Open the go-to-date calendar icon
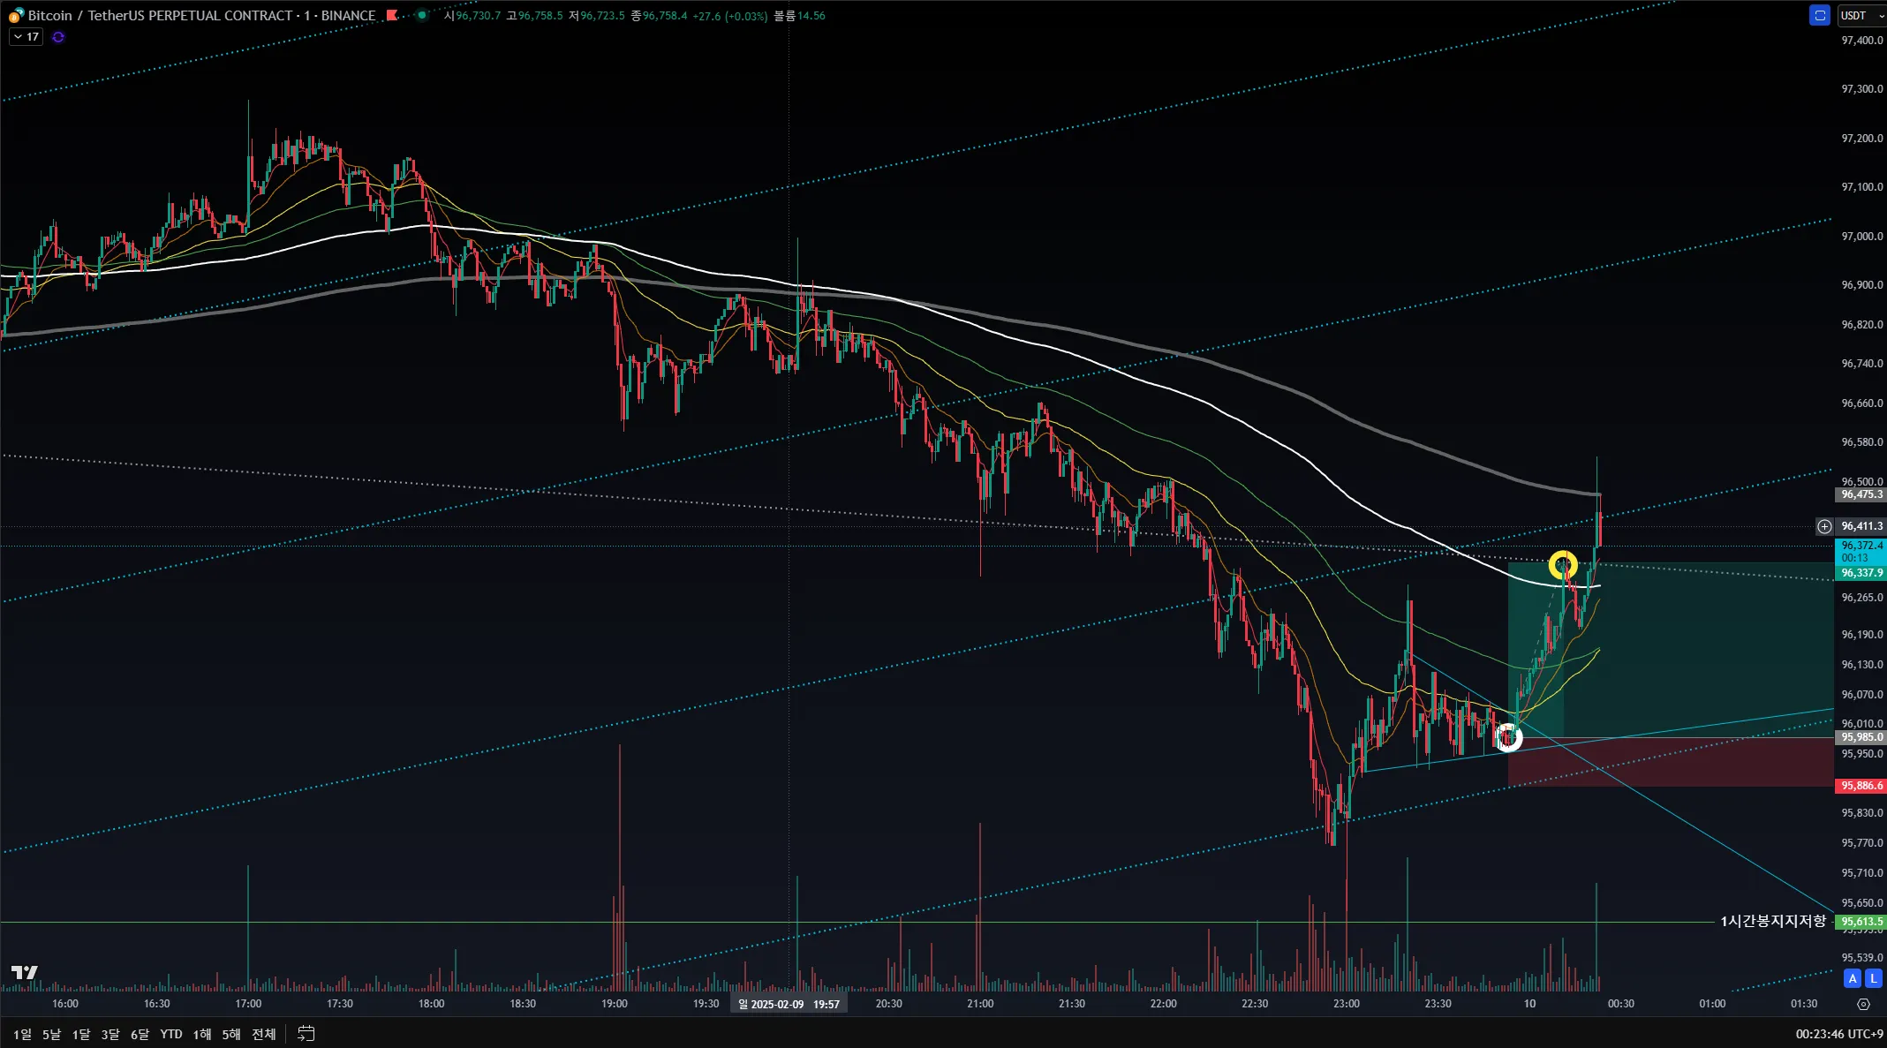This screenshot has height=1048, width=1887. pos(306,1034)
